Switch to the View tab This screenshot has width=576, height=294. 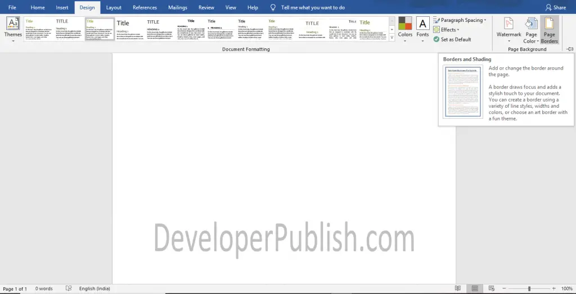231,7
